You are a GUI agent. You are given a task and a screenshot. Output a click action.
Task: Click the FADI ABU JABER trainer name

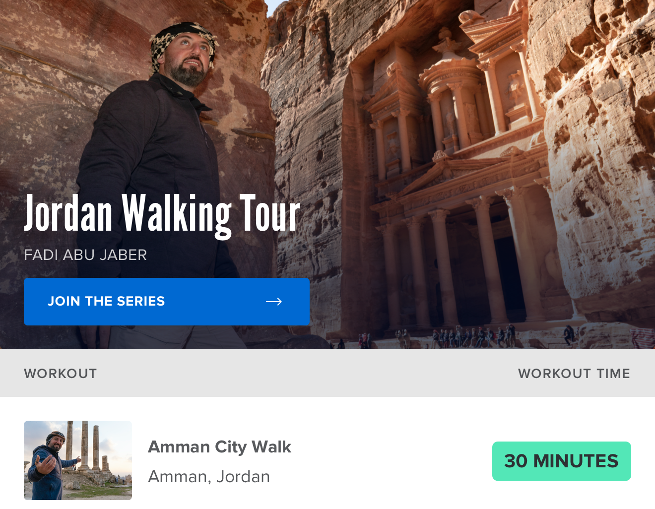point(85,255)
